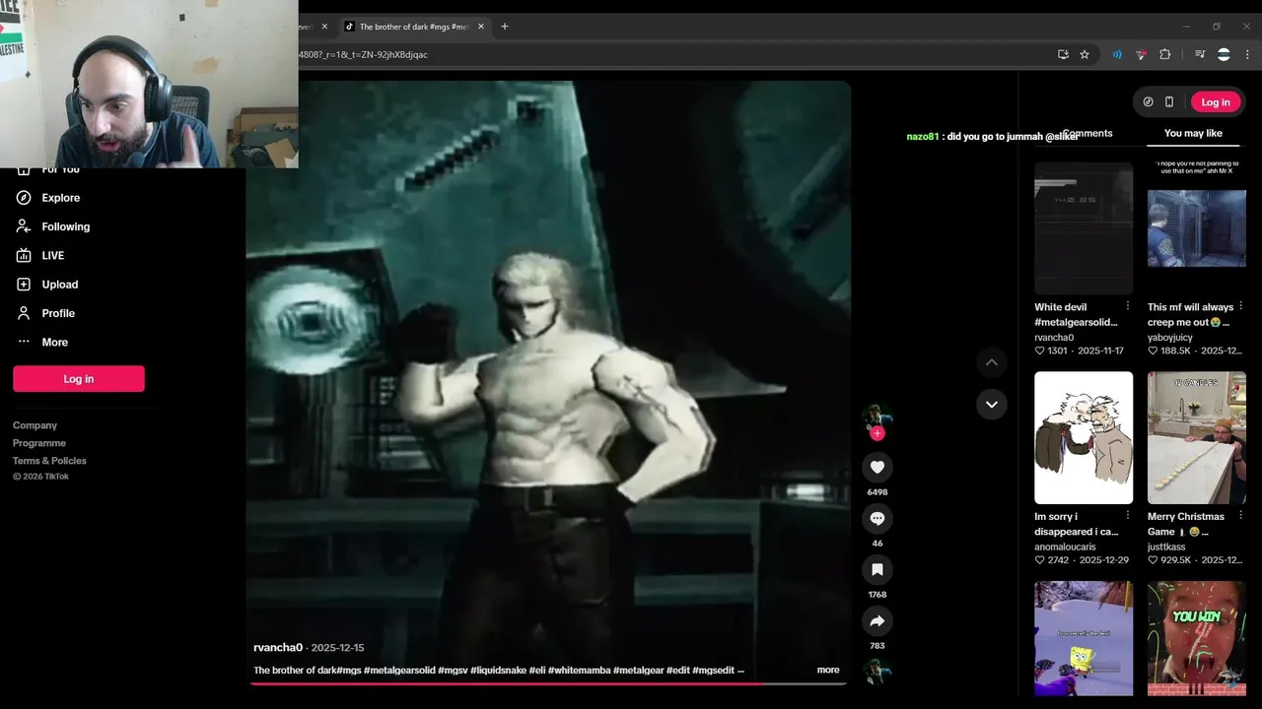Bookmark this page with the star icon
Viewport: 1262px width, 709px height.
(1085, 54)
